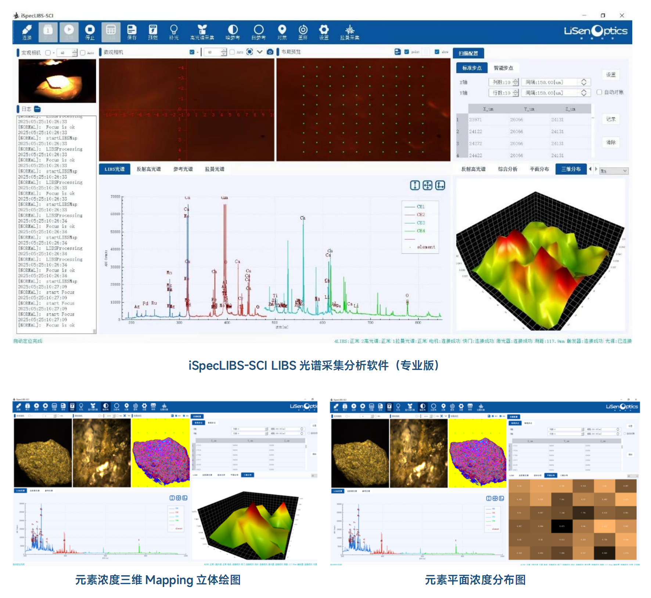Open the Mn element dropdown
The width and height of the screenshot is (651, 598).
(614, 171)
